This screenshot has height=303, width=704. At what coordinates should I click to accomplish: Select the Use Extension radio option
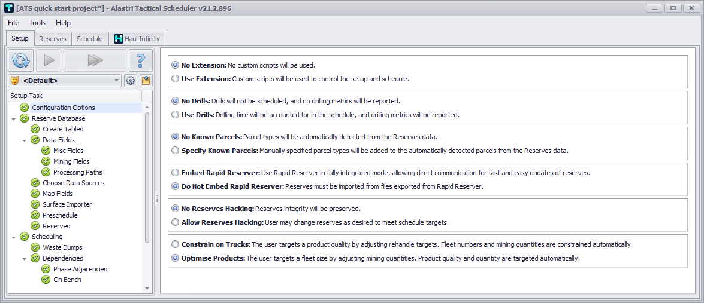[x=175, y=78]
